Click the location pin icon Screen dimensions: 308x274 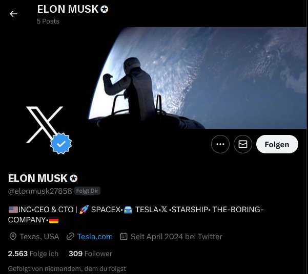point(13,237)
